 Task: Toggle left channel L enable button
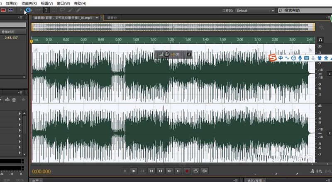pos(329,74)
